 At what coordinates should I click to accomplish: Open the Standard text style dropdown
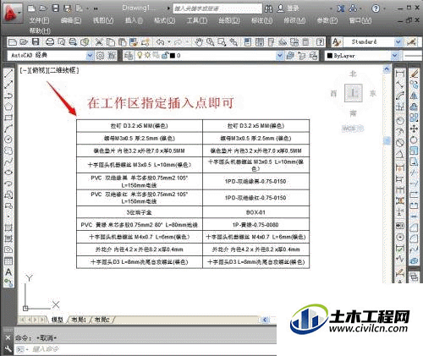tap(398, 42)
